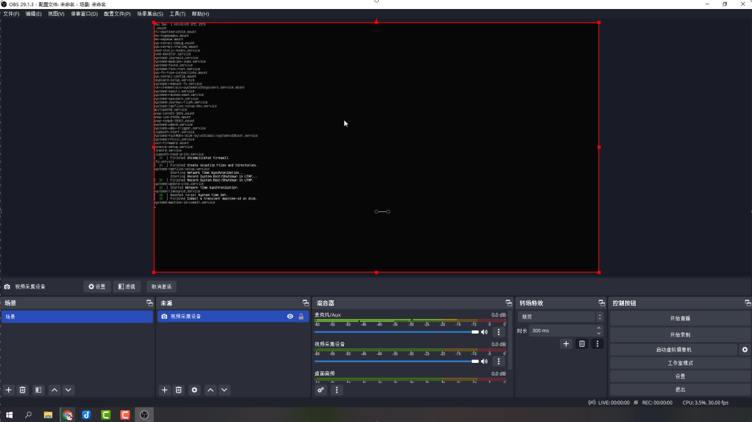Pop out the Scene Transitions dock
Image resolution: width=752 pixels, height=422 pixels.
[x=602, y=302]
